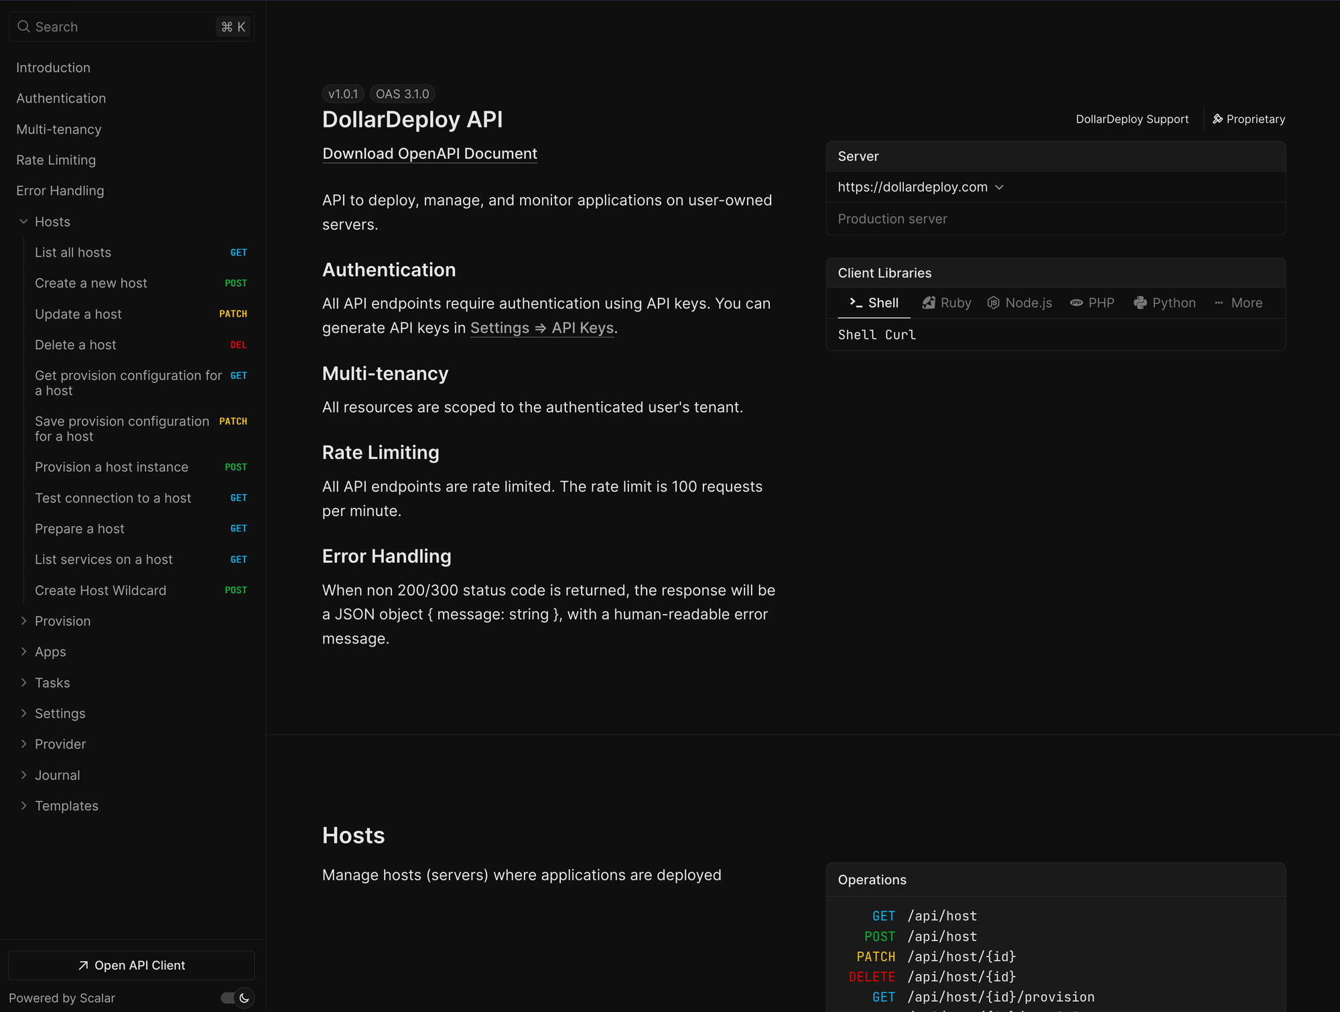Image resolution: width=1340 pixels, height=1012 pixels.
Task: Expand the Provision sidebar section
Action: [x=24, y=621]
